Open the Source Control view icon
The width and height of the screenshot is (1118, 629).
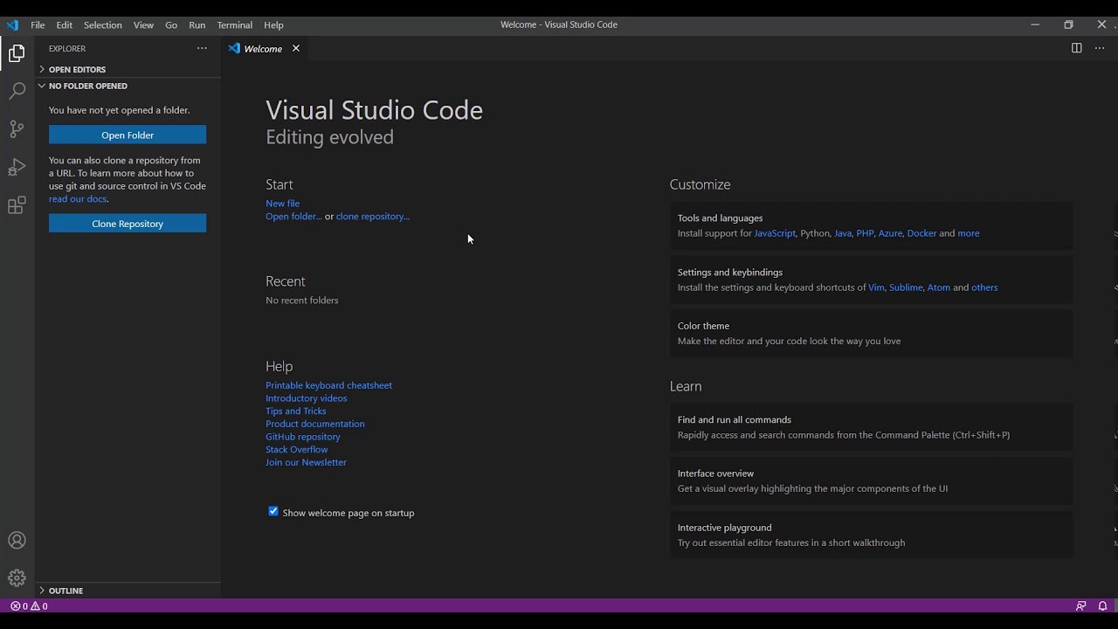click(17, 129)
